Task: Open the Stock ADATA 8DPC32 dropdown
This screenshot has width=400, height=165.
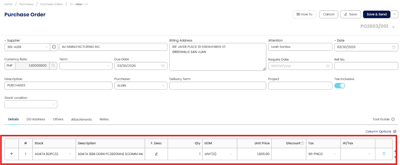Action: coord(54,154)
